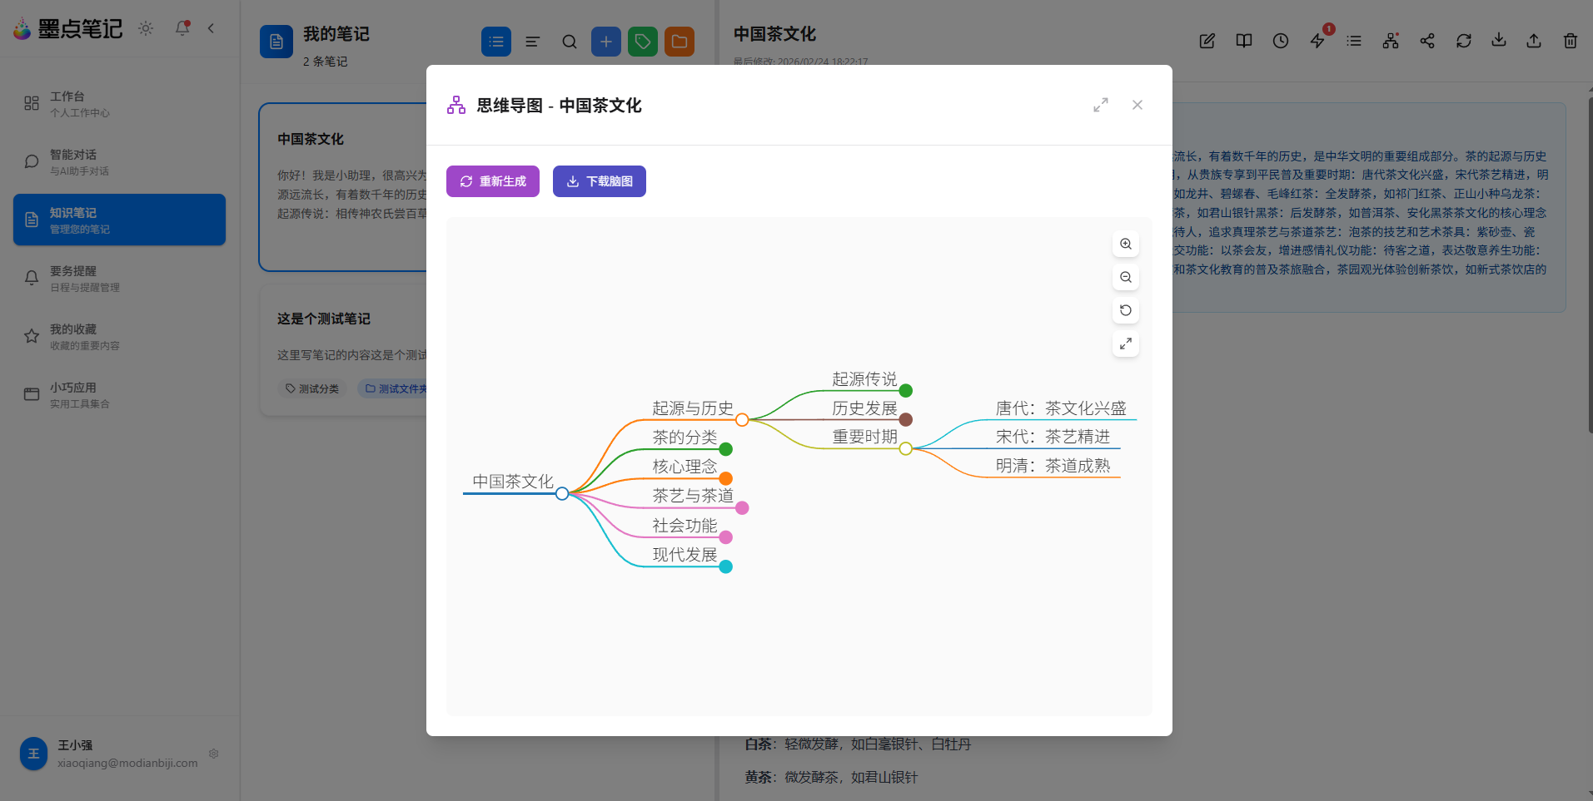Toggle fullscreen view of the mind map canvas
This screenshot has height=801, width=1593.
tap(1125, 343)
